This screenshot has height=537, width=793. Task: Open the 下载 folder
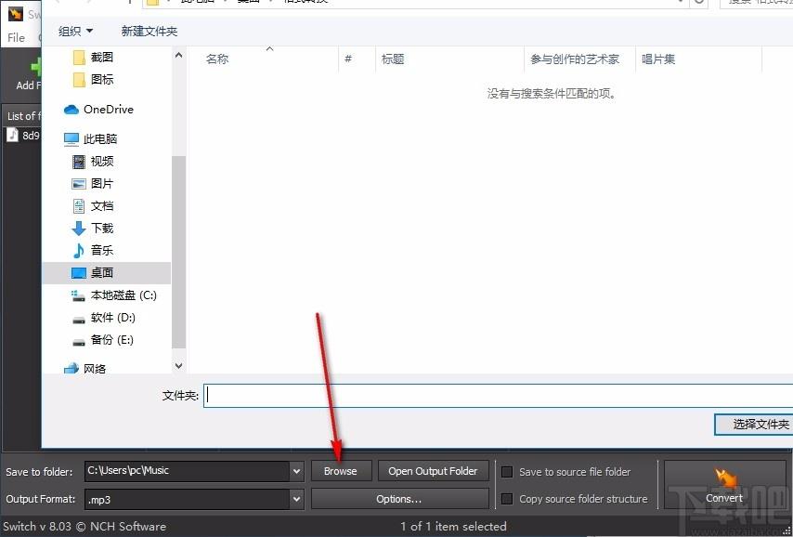click(x=101, y=229)
